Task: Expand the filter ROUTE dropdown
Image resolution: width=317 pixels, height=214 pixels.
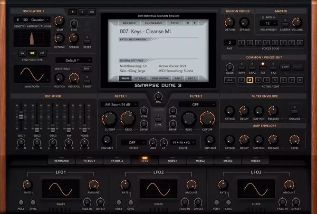Action: 184,142
